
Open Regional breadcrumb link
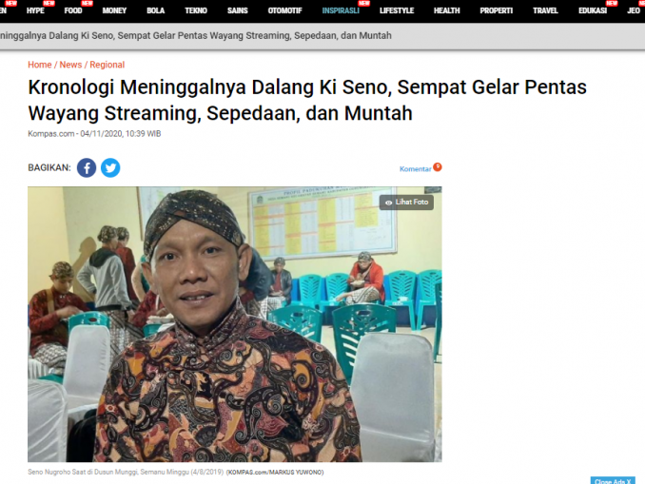point(107,65)
